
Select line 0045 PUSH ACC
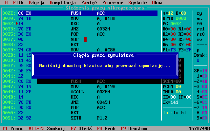coord(80,81)
